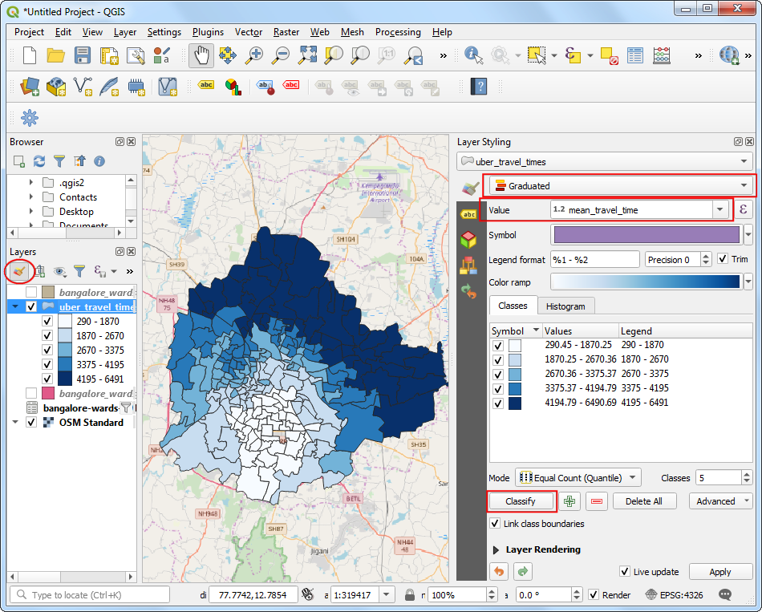762x612 pixels.
Task: Click the Save Project toolbar icon
Action: click(83, 55)
